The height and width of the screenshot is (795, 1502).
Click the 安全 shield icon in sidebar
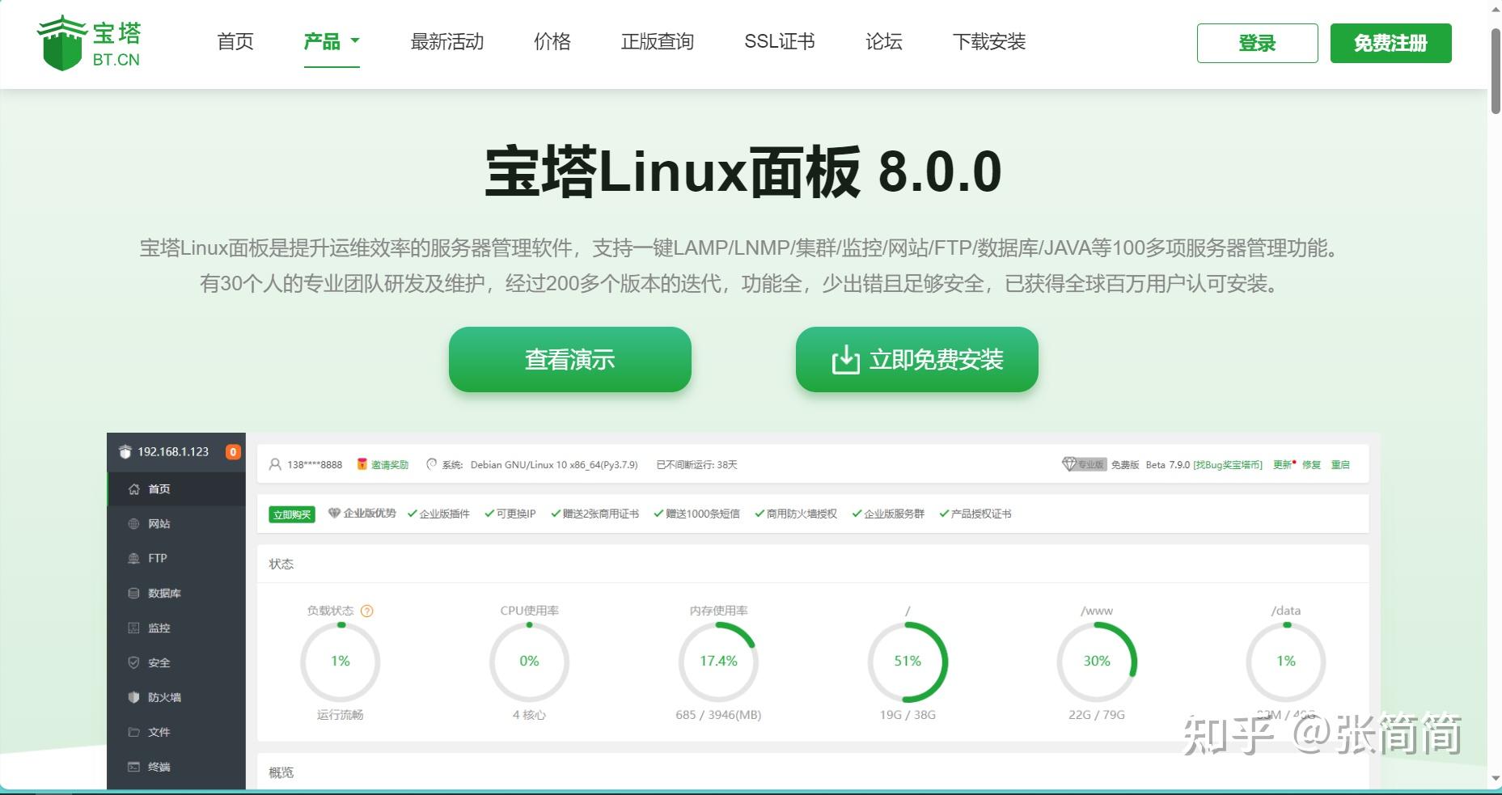click(134, 663)
